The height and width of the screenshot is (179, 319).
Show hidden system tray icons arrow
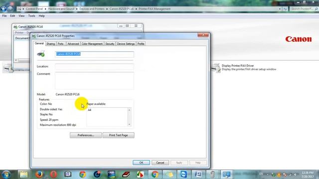[268, 175]
